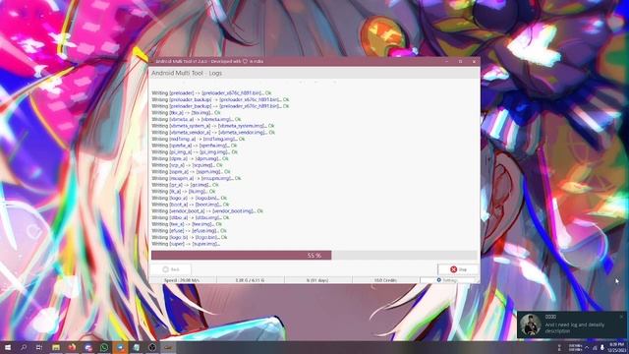
Task: Click the 'Writing [vendor_boot_a]' log line
Action: [x=207, y=210]
